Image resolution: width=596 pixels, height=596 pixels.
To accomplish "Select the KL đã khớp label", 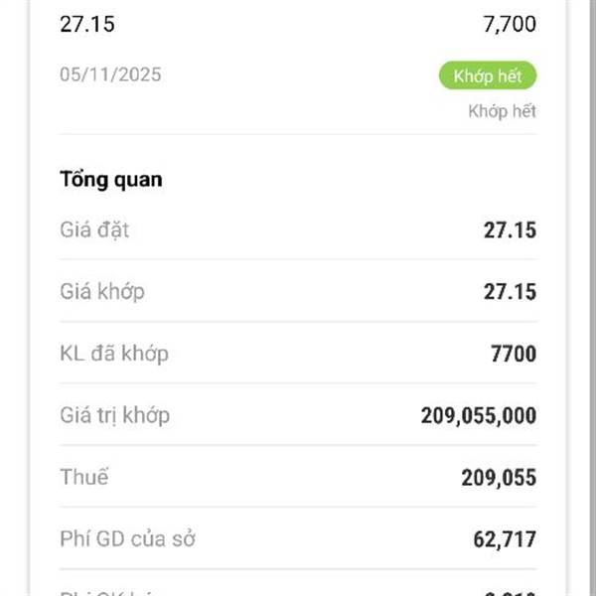I will point(114,354).
